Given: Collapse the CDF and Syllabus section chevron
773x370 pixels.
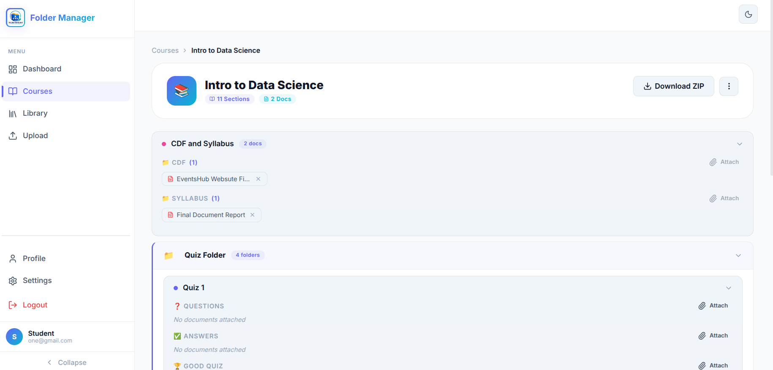Looking at the screenshot, I should coord(739,144).
